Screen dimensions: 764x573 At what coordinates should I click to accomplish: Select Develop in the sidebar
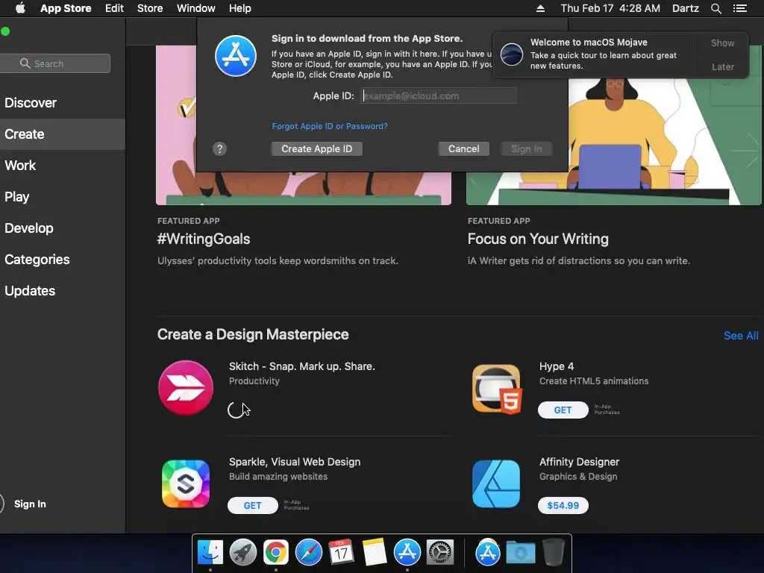click(29, 228)
